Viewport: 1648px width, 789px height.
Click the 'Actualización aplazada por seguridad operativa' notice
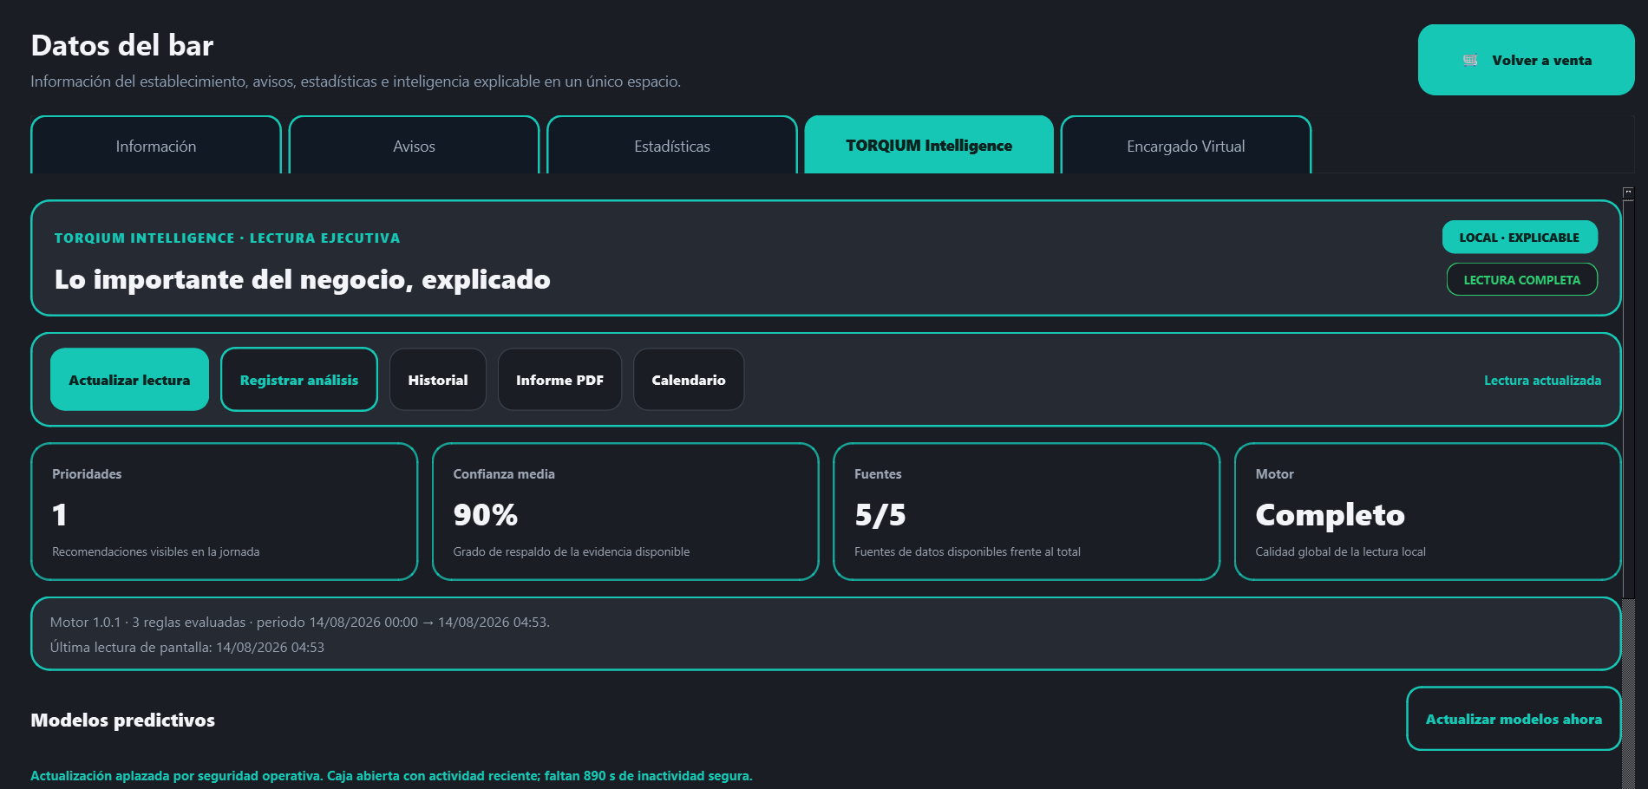(391, 775)
